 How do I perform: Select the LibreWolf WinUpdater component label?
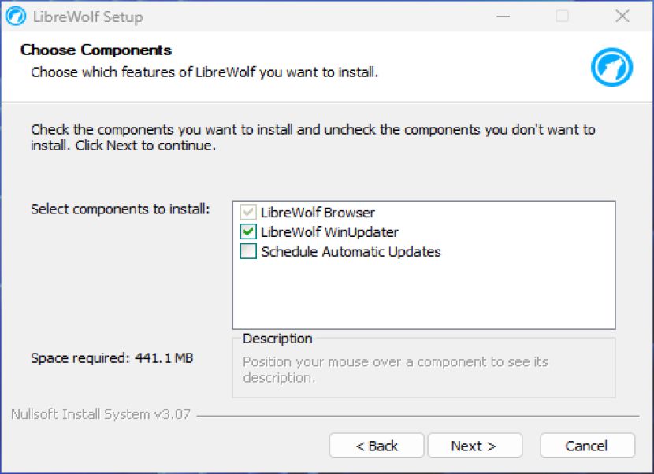[x=329, y=232]
